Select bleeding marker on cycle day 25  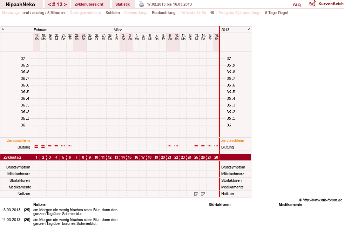click(x=196, y=146)
